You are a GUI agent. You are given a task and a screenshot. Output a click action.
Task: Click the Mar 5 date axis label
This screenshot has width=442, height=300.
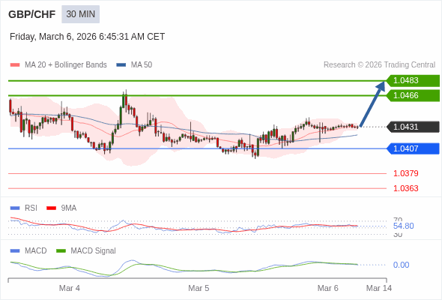(x=199, y=289)
